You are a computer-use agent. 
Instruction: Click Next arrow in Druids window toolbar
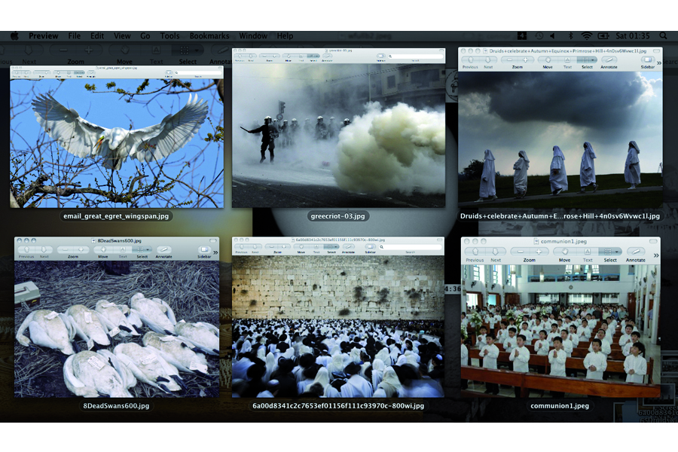(x=487, y=60)
